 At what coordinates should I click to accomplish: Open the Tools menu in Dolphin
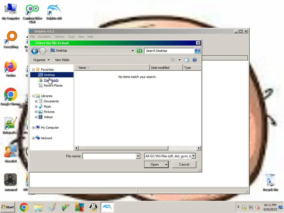point(71,37)
